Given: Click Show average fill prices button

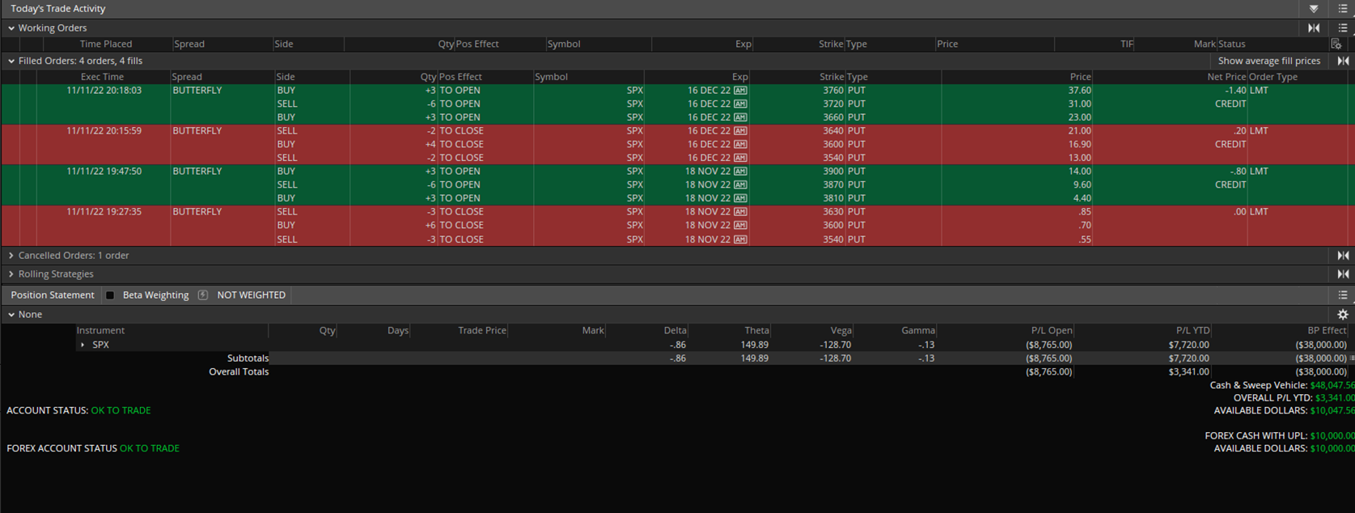Looking at the screenshot, I should click(x=1268, y=61).
